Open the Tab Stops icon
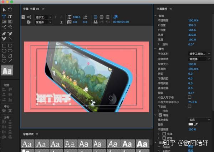This screenshot has height=152, width=214. 96,22
